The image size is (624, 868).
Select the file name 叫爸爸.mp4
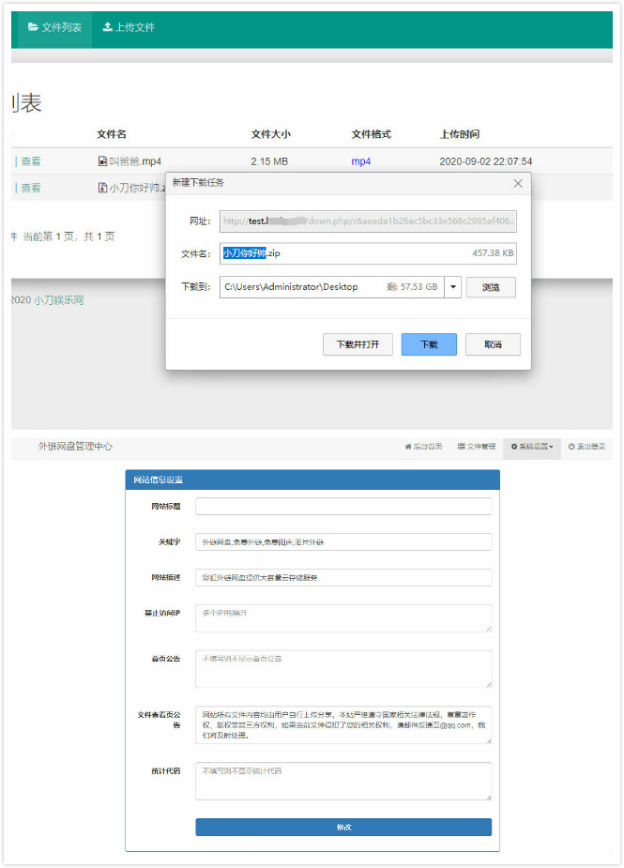135,161
